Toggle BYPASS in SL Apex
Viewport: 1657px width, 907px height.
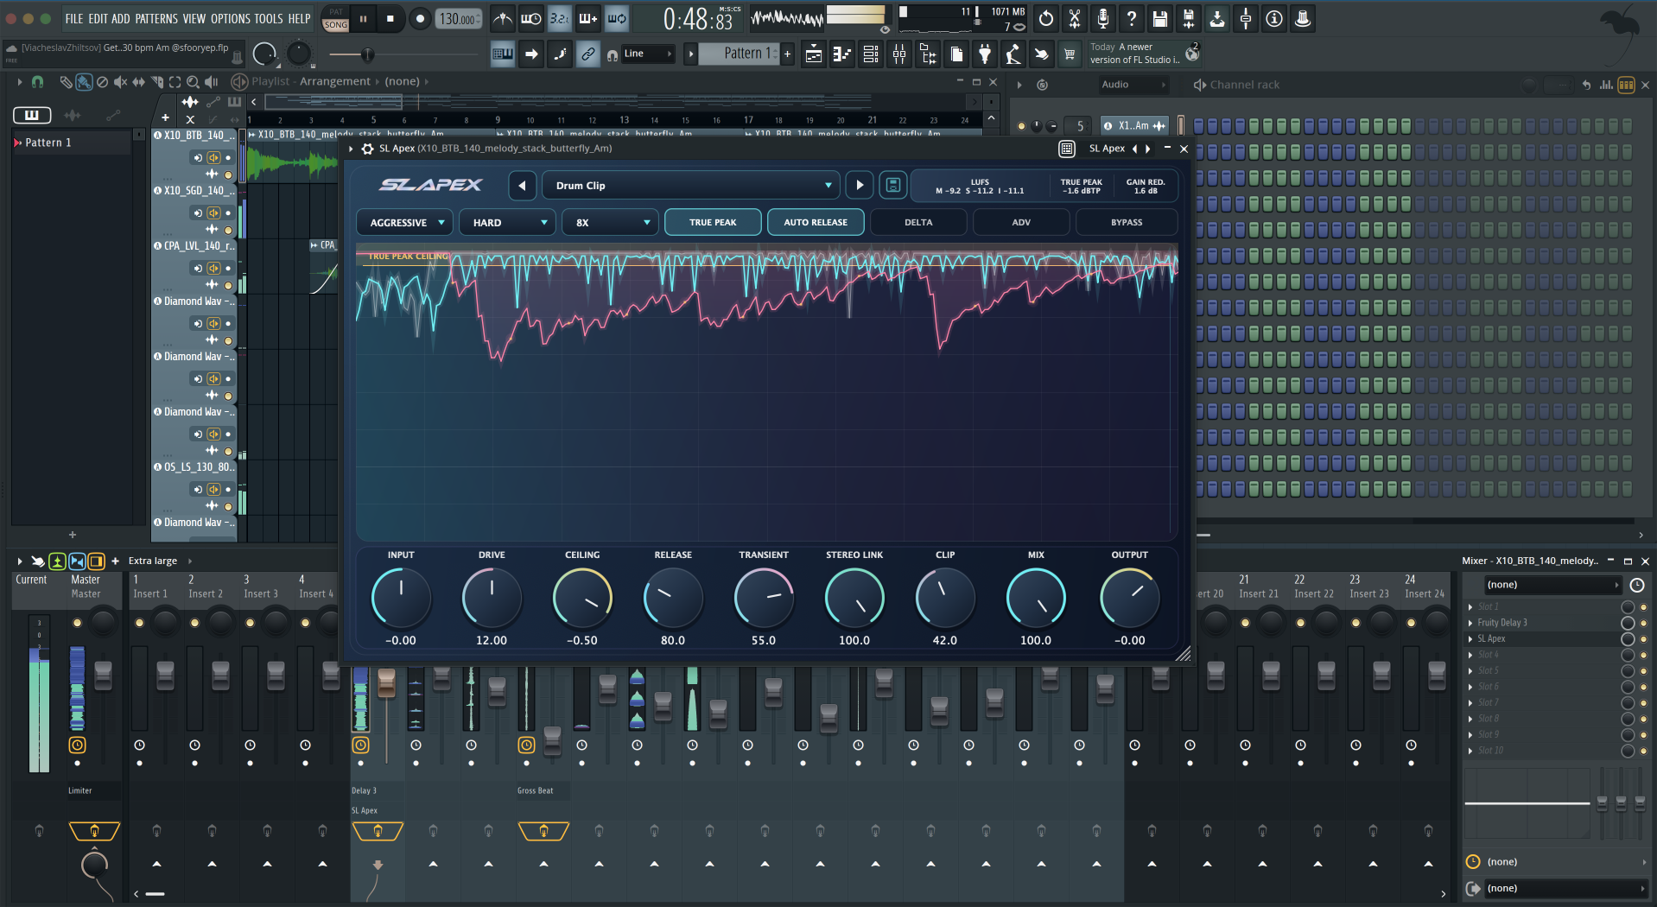click(1127, 222)
